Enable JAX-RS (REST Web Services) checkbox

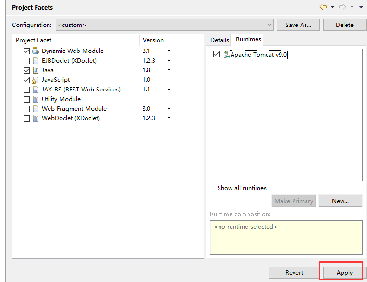point(27,90)
